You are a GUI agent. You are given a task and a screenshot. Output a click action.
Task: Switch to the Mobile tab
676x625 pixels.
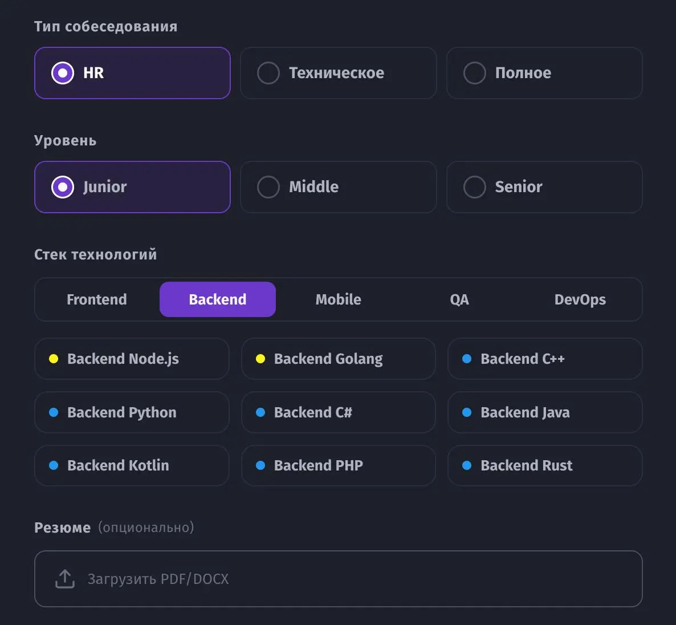[339, 299]
